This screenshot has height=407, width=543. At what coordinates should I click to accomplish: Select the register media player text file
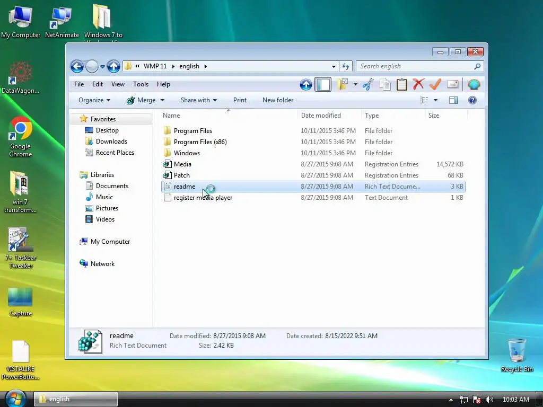coord(203,198)
